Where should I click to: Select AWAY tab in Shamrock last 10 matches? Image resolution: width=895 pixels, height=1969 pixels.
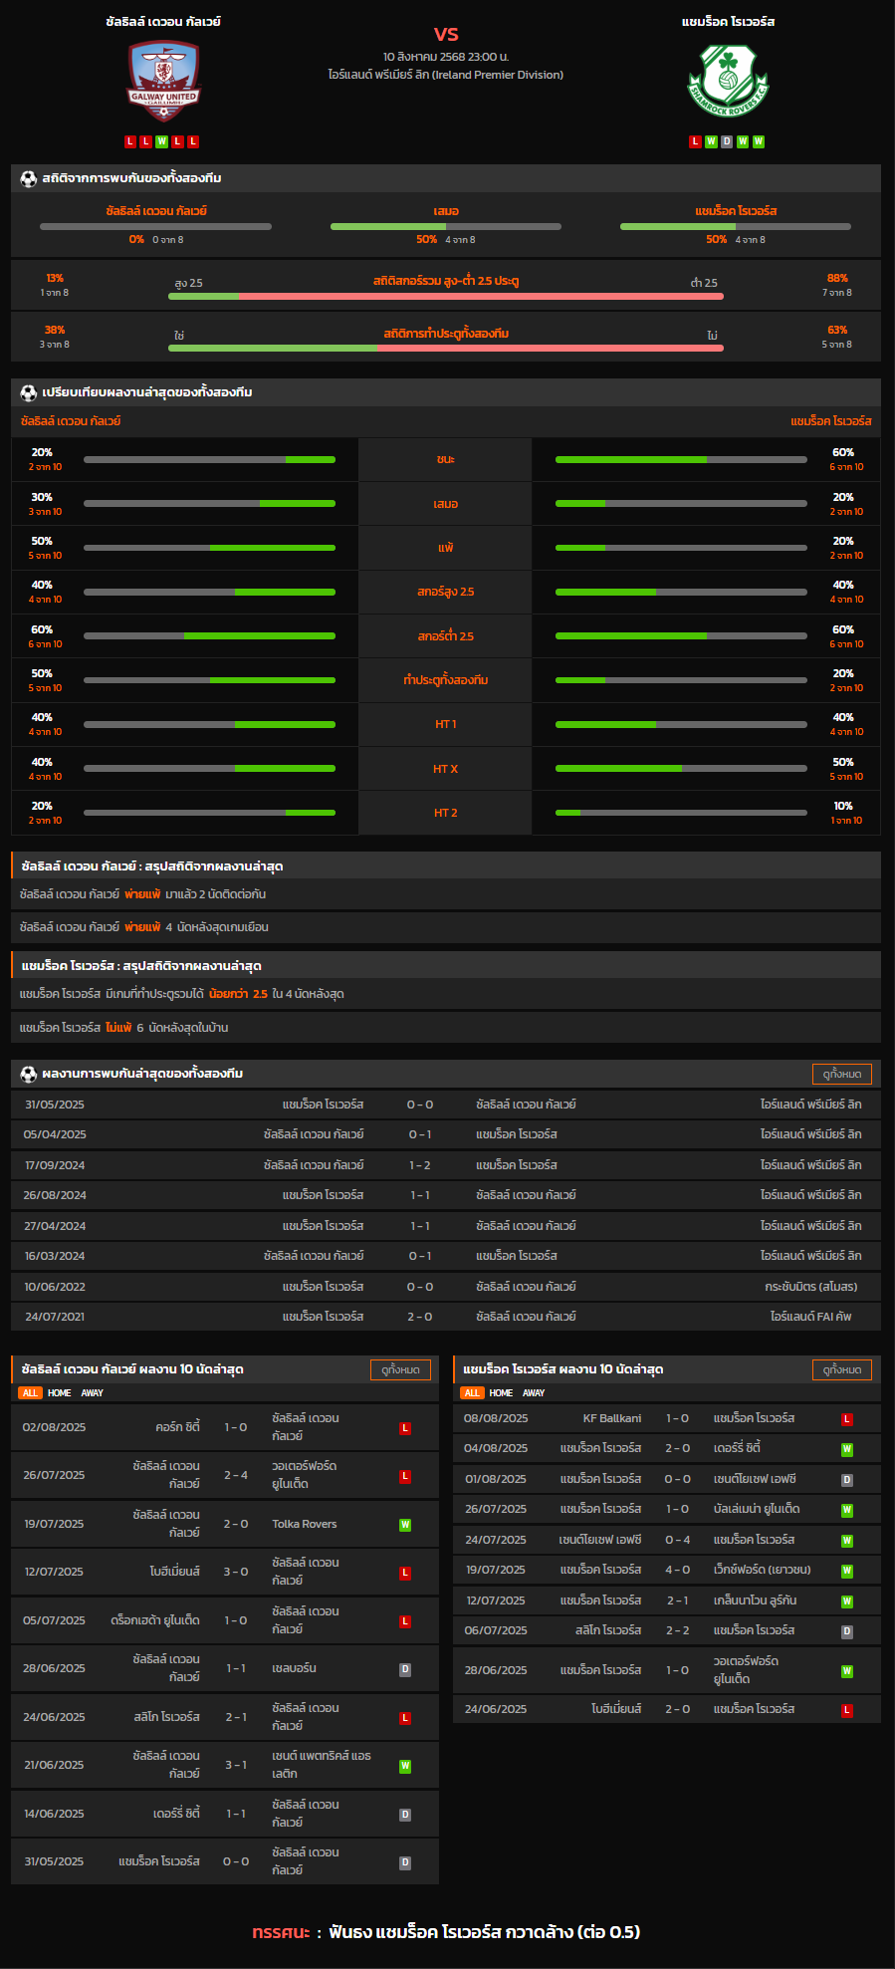535,1393
